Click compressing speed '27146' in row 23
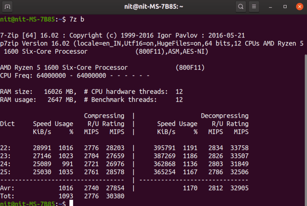This screenshot has width=307, height=206. pyautogui.click(x=42, y=156)
